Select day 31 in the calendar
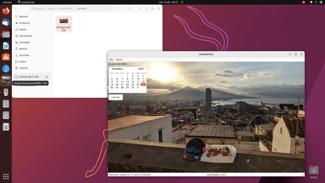 (x=138, y=87)
